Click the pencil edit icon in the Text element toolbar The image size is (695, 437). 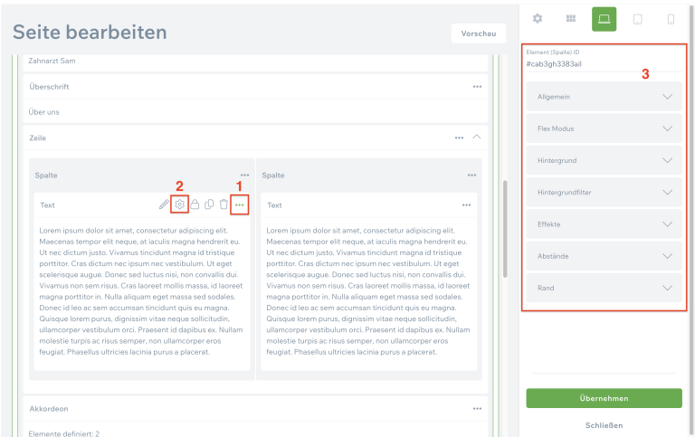coord(164,205)
